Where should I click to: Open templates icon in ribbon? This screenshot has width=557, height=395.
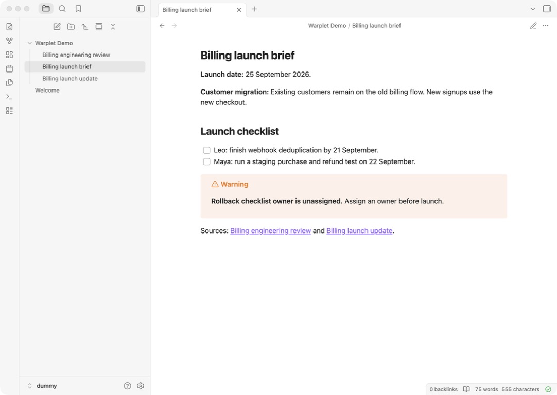tap(10, 83)
